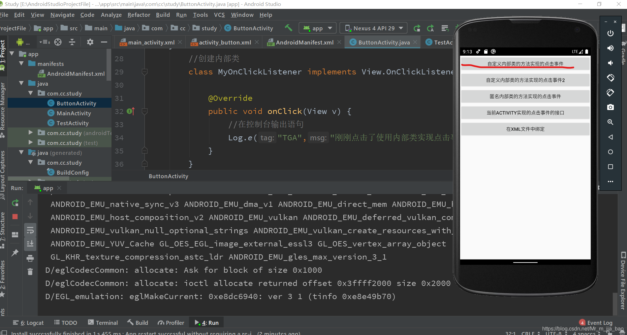Collapse the app module tree node
Image resolution: width=627 pixels, height=335 pixels.
(x=12, y=54)
